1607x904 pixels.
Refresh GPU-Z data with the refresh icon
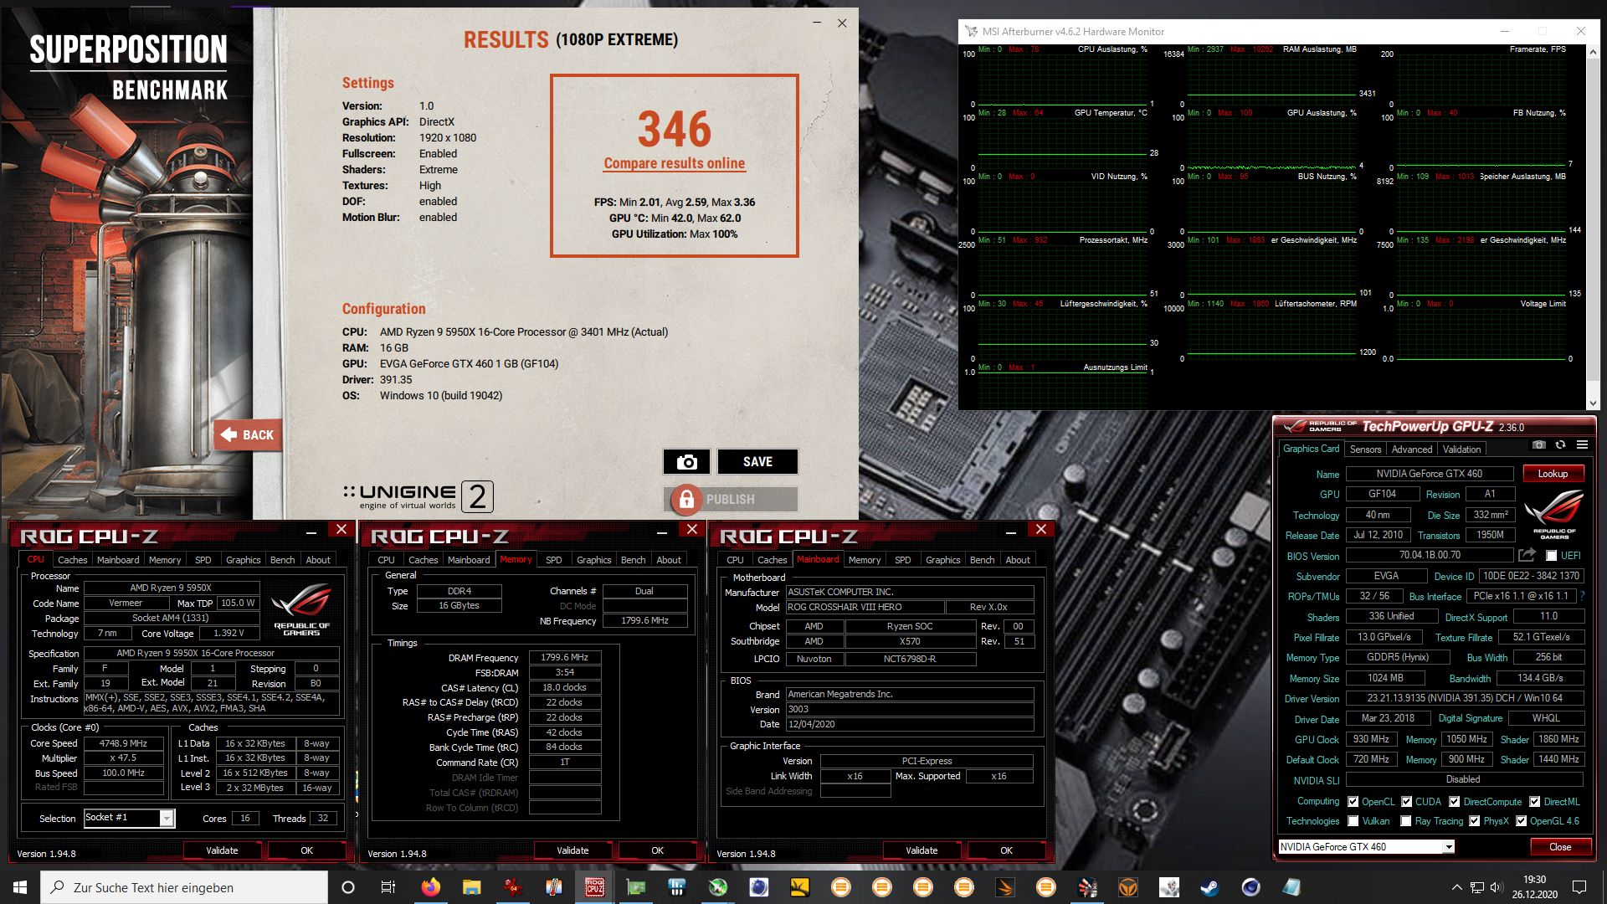(x=1560, y=445)
